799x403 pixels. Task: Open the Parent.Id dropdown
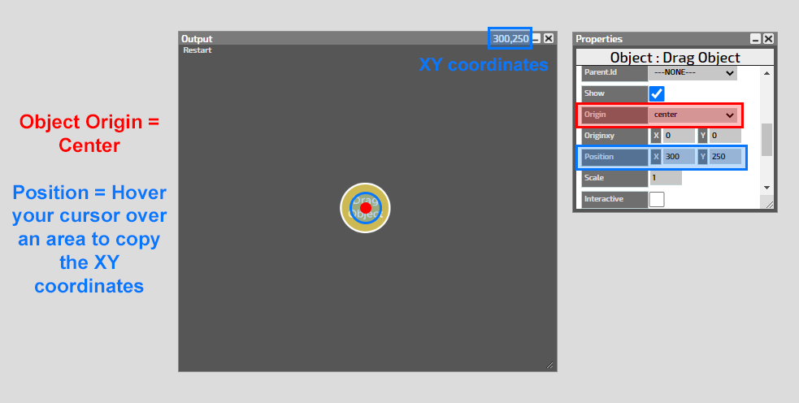(693, 72)
